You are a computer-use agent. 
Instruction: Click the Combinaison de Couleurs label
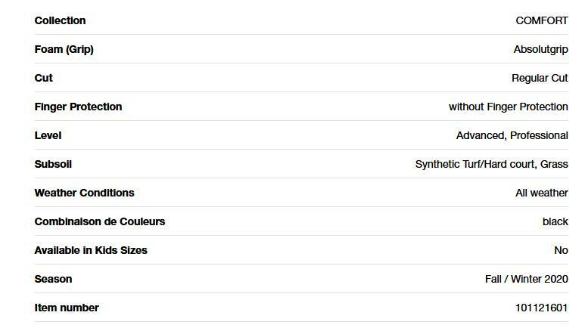pyautogui.click(x=99, y=221)
